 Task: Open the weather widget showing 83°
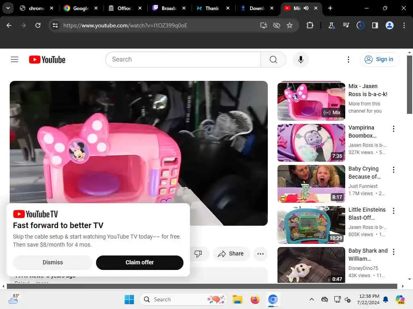point(14,299)
